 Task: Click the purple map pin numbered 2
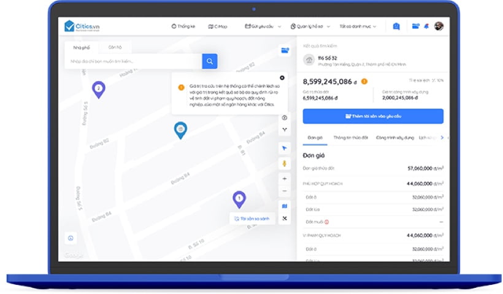[98, 89]
